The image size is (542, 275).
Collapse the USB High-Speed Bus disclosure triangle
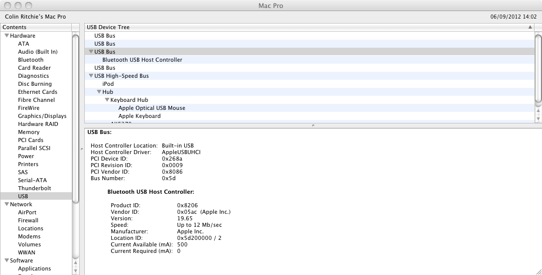pos(91,76)
